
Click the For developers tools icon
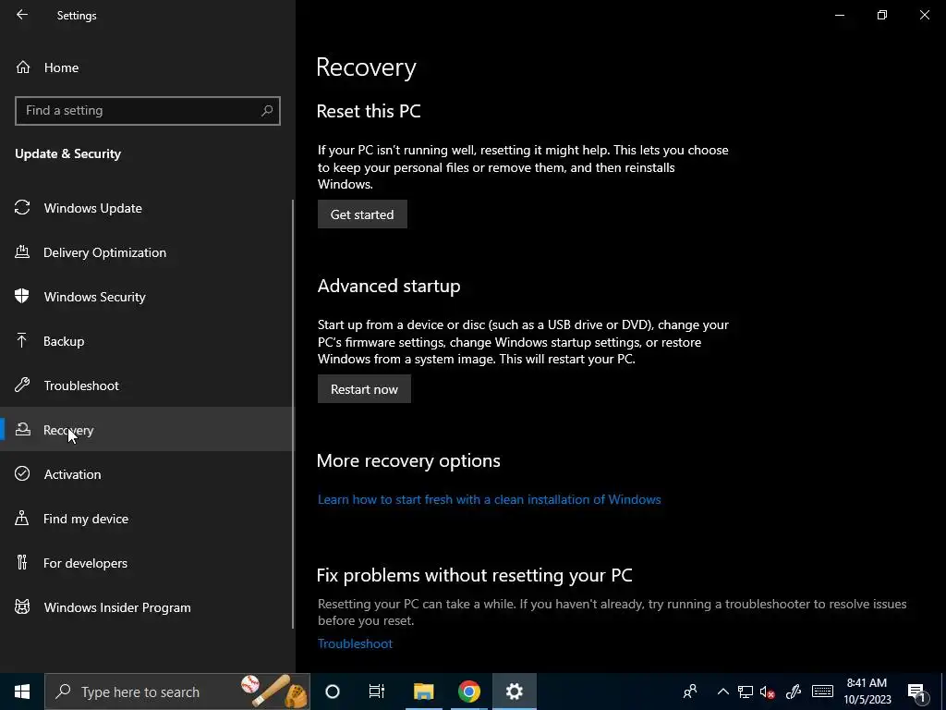(22, 563)
